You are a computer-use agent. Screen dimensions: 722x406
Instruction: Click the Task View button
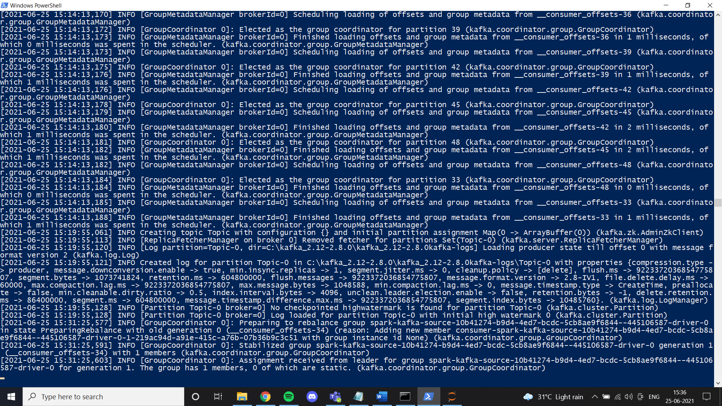coord(218,396)
